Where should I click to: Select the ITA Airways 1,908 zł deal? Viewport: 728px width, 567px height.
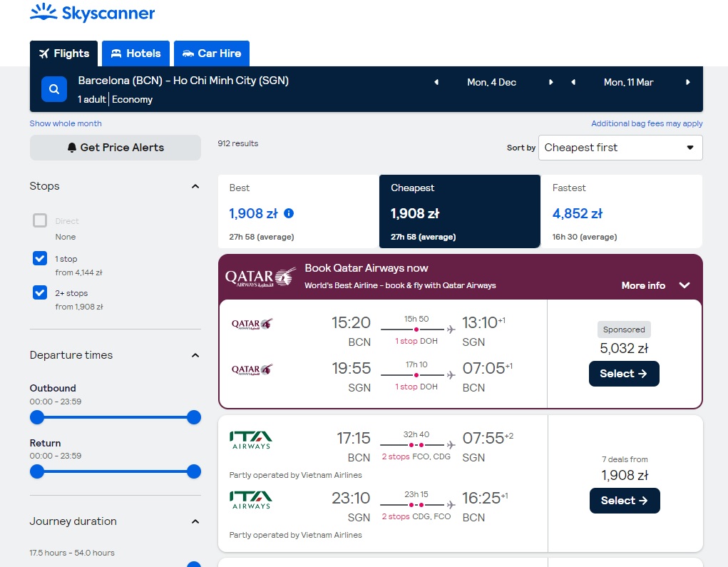pyautogui.click(x=625, y=500)
